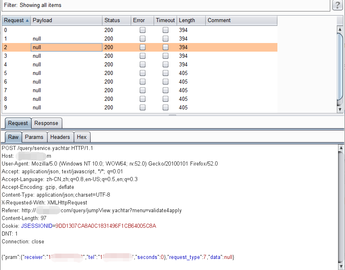Viewport: 345px width, 270px height.
Task: Sort by the Status column header
Action: [x=117, y=20]
